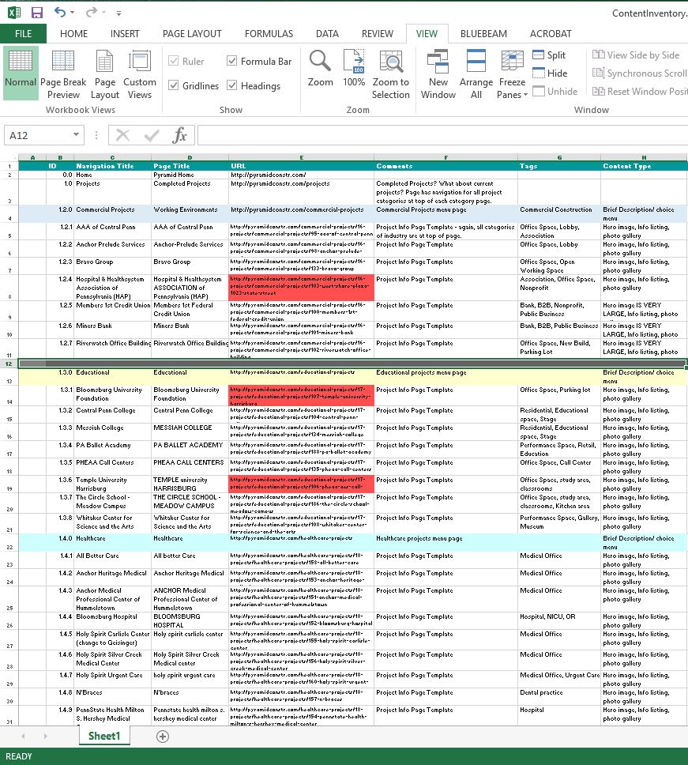This screenshot has width=688, height=765.
Task: Select the Miners Bank navigation title cell
Action: (x=113, y=330)
